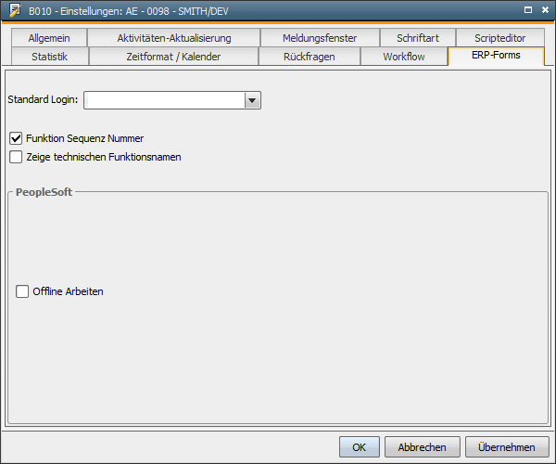Switch to the Statistik tab

click(49, 57)
